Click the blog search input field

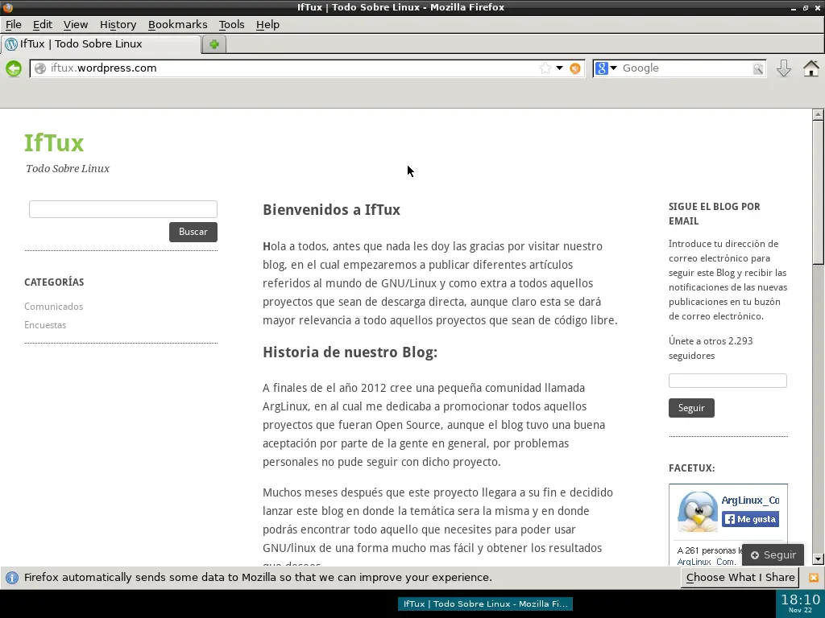point(123,209)
